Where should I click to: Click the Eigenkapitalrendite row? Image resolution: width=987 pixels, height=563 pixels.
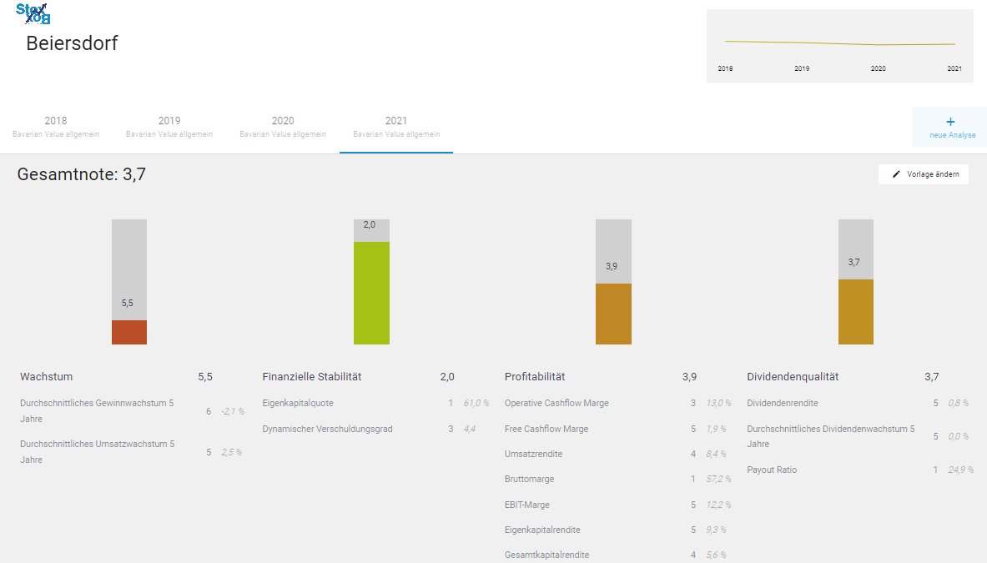tap(617, 530)
